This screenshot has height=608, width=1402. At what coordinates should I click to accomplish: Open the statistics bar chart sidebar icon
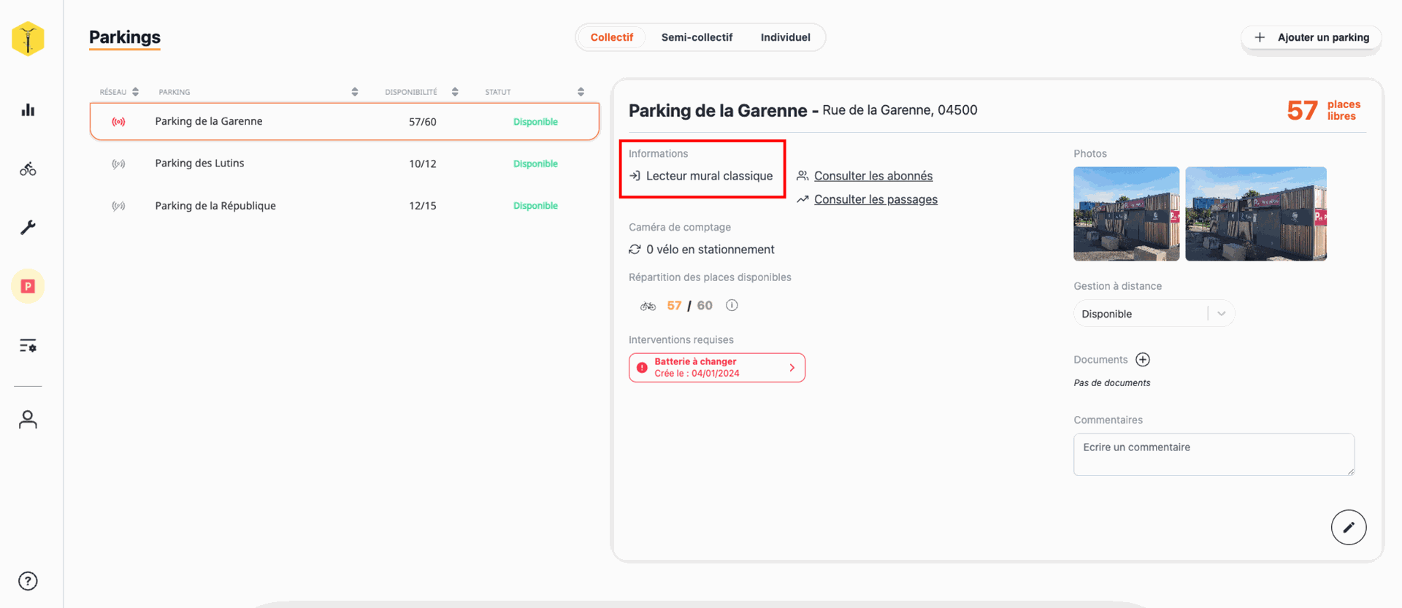28,110
